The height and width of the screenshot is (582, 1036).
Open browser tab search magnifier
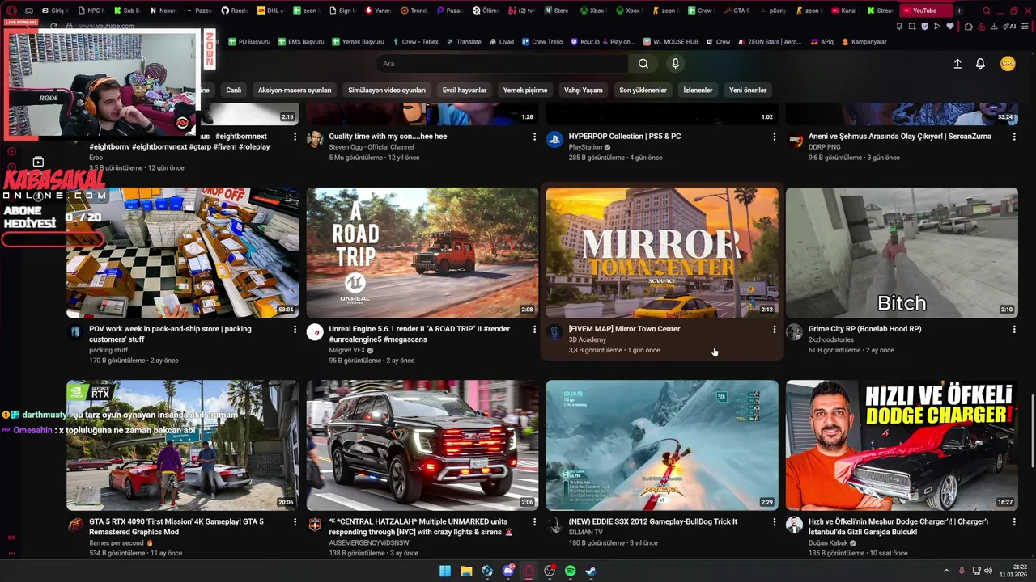tap(986, 11)
